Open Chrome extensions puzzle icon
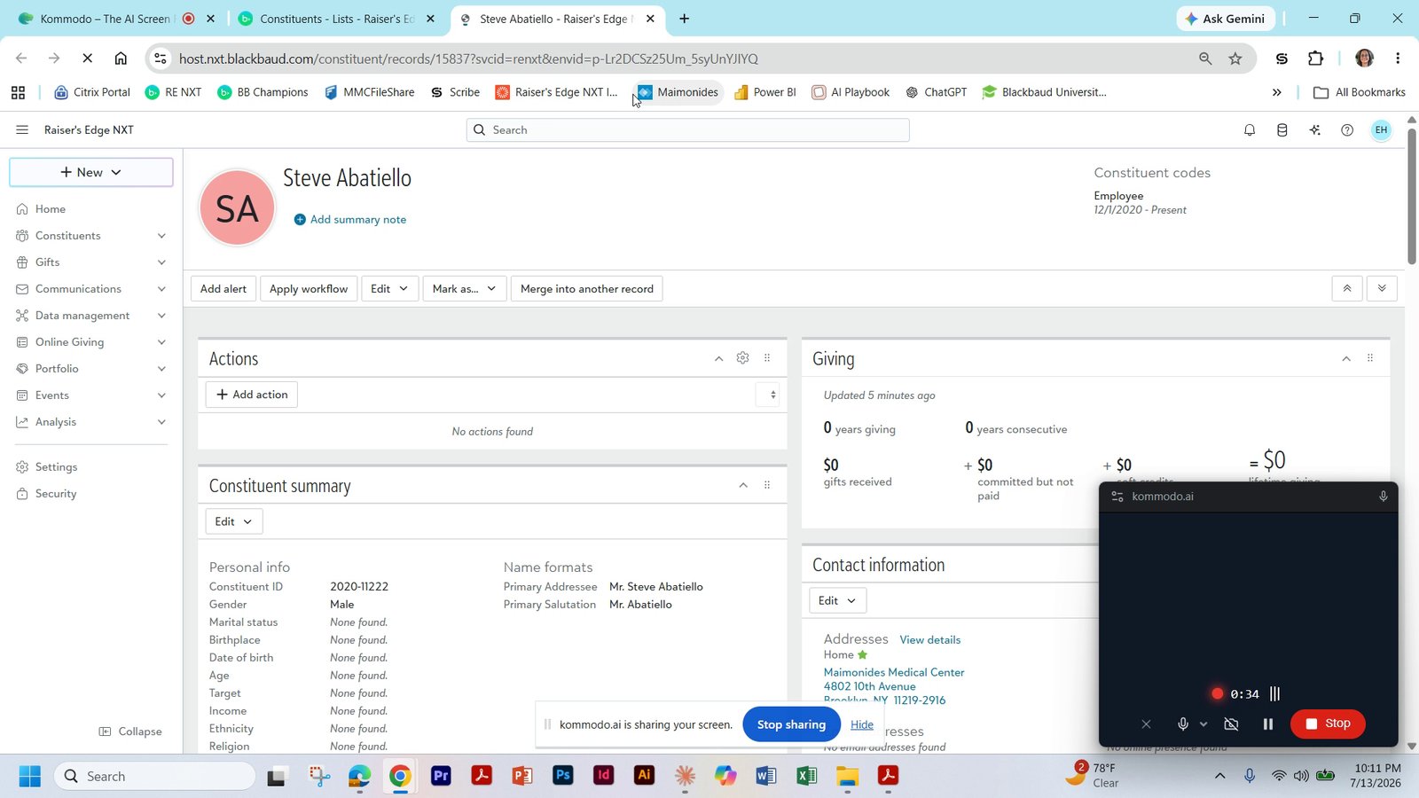The height and width of the screenshot is (798, 1419). point(1315,59)
